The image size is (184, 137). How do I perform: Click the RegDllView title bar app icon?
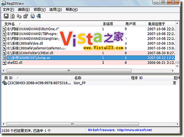coord(4,3)
